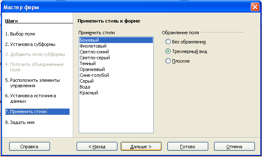Select the Светло-синий style entry
Screen dimensions: 262x157
coord(116,52)
